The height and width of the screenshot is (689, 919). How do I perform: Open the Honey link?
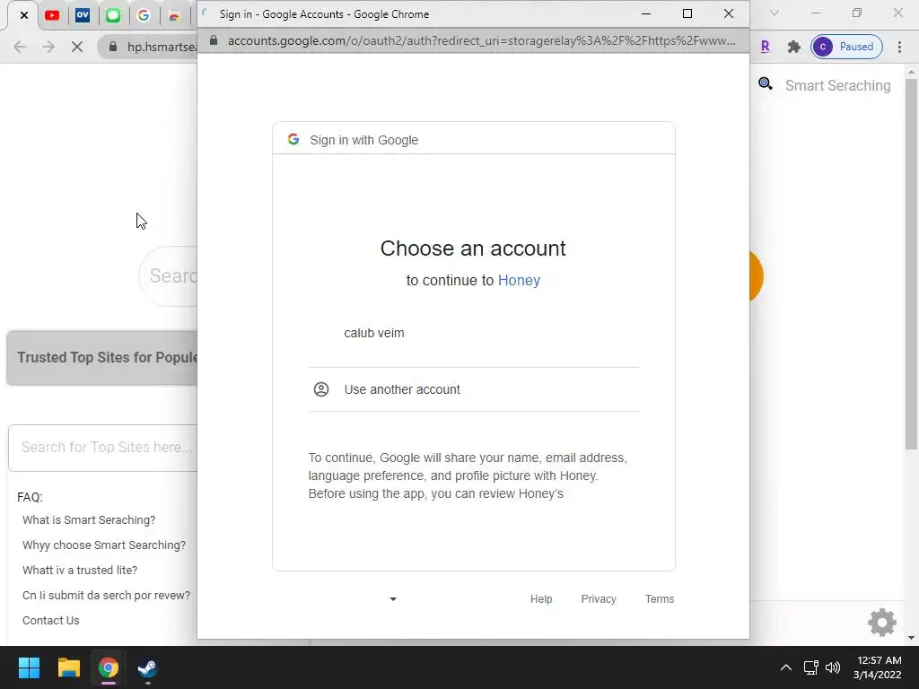point(519,281)
